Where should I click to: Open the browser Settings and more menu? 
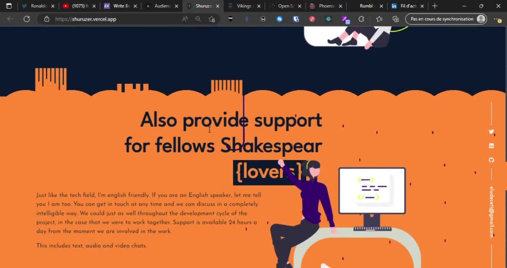click(x=498, y=19)
